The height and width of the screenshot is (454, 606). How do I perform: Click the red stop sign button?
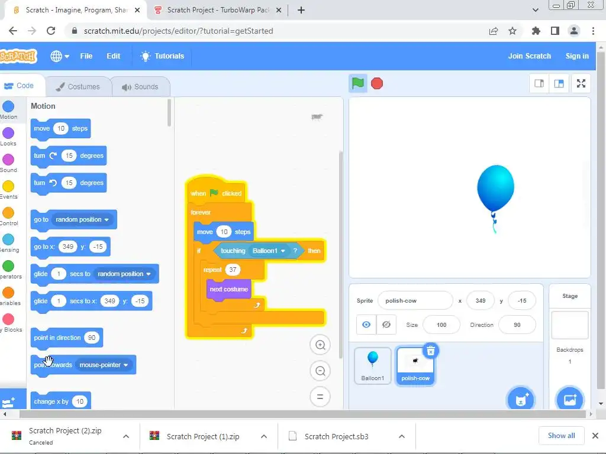(377, 83)
